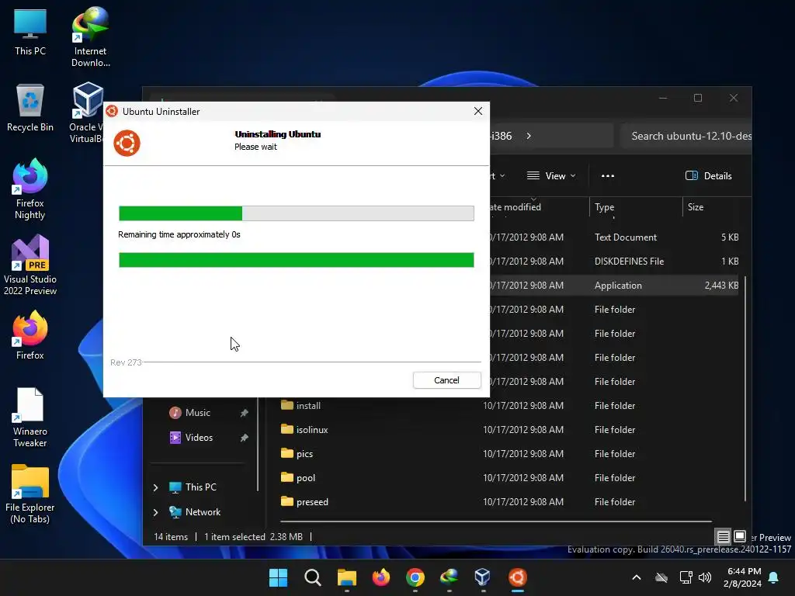The height and width of the screenshot is (596, 795).
Task: Open the Windows Start menu
Action: (x=278, y=577)
